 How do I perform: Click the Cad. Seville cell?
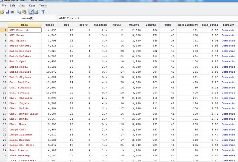pyautogui.click(x=25, y=93)
